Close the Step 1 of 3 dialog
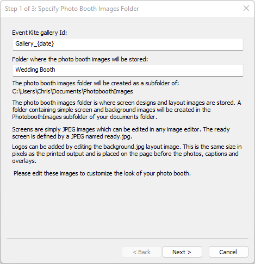Image resolution: width=255 pixels, height=264 pixels. [246, 8]
